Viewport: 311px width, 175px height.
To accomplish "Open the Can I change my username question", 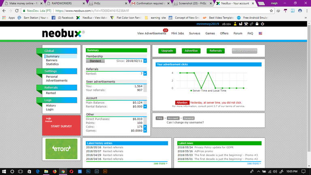I will (185, 122).
